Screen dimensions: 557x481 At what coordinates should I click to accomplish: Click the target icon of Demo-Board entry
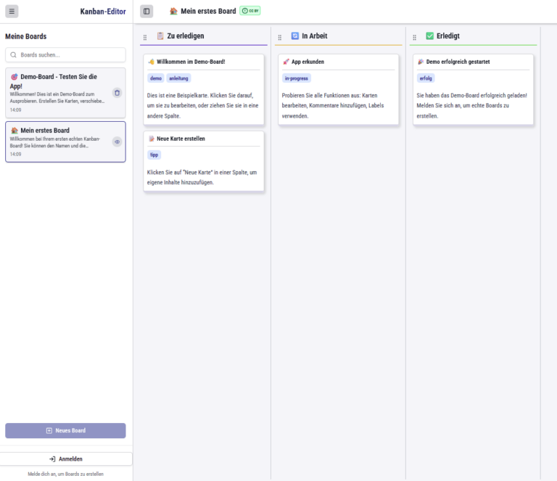coord(15,77)
